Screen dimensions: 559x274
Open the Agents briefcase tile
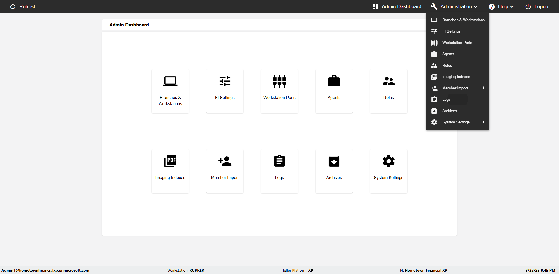tap(334, 91)
